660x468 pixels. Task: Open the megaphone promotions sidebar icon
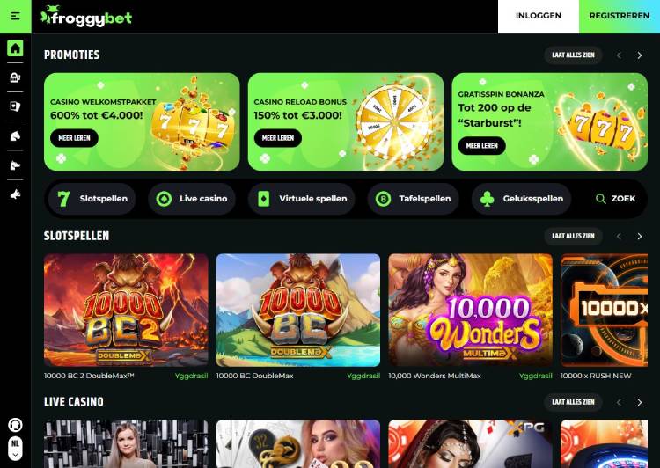pos(15,194)
